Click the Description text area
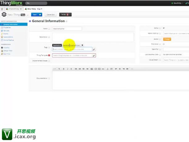The height and width of the screenshot is (142, 189). [93, 37]
